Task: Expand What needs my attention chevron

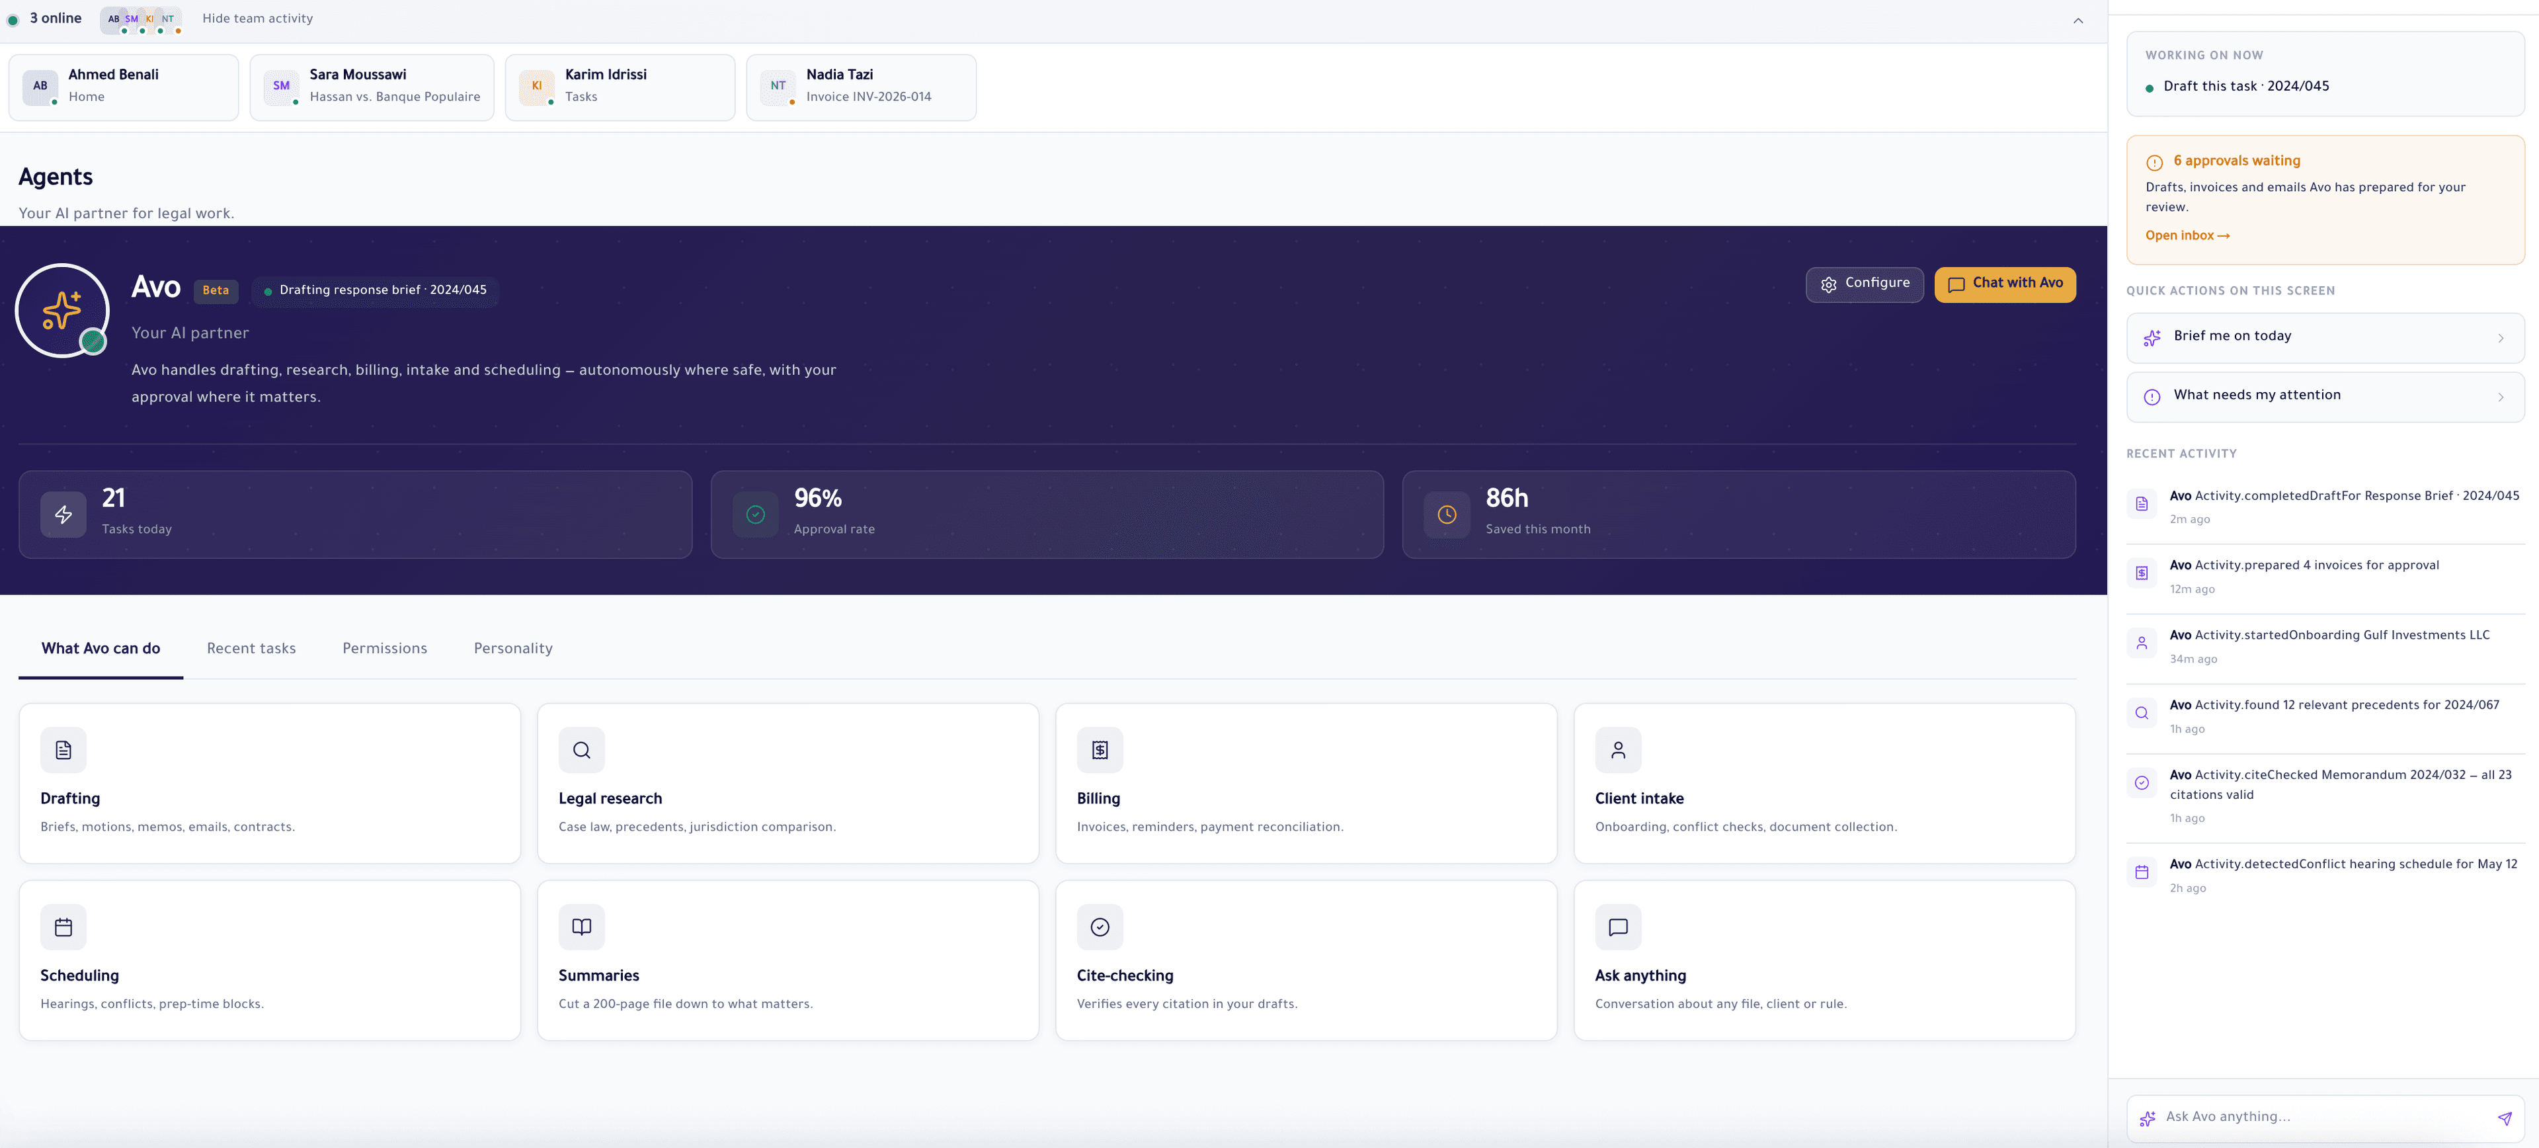Action: click(x=2501, y=397)
